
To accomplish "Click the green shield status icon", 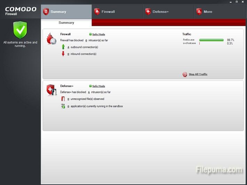I will point(20,30).
